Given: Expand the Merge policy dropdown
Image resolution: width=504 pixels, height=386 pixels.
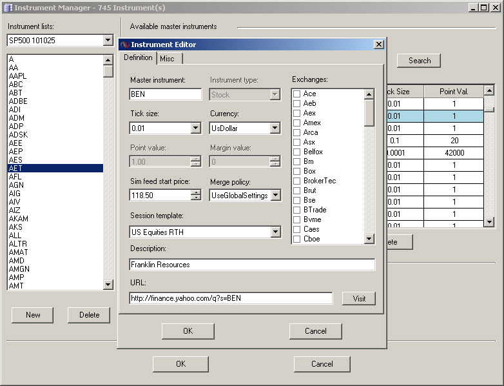Looking at the screenshot, I should [x=275, y=195].
